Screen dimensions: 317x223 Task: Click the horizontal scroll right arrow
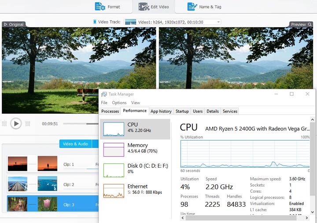click(x=307, y=218)
